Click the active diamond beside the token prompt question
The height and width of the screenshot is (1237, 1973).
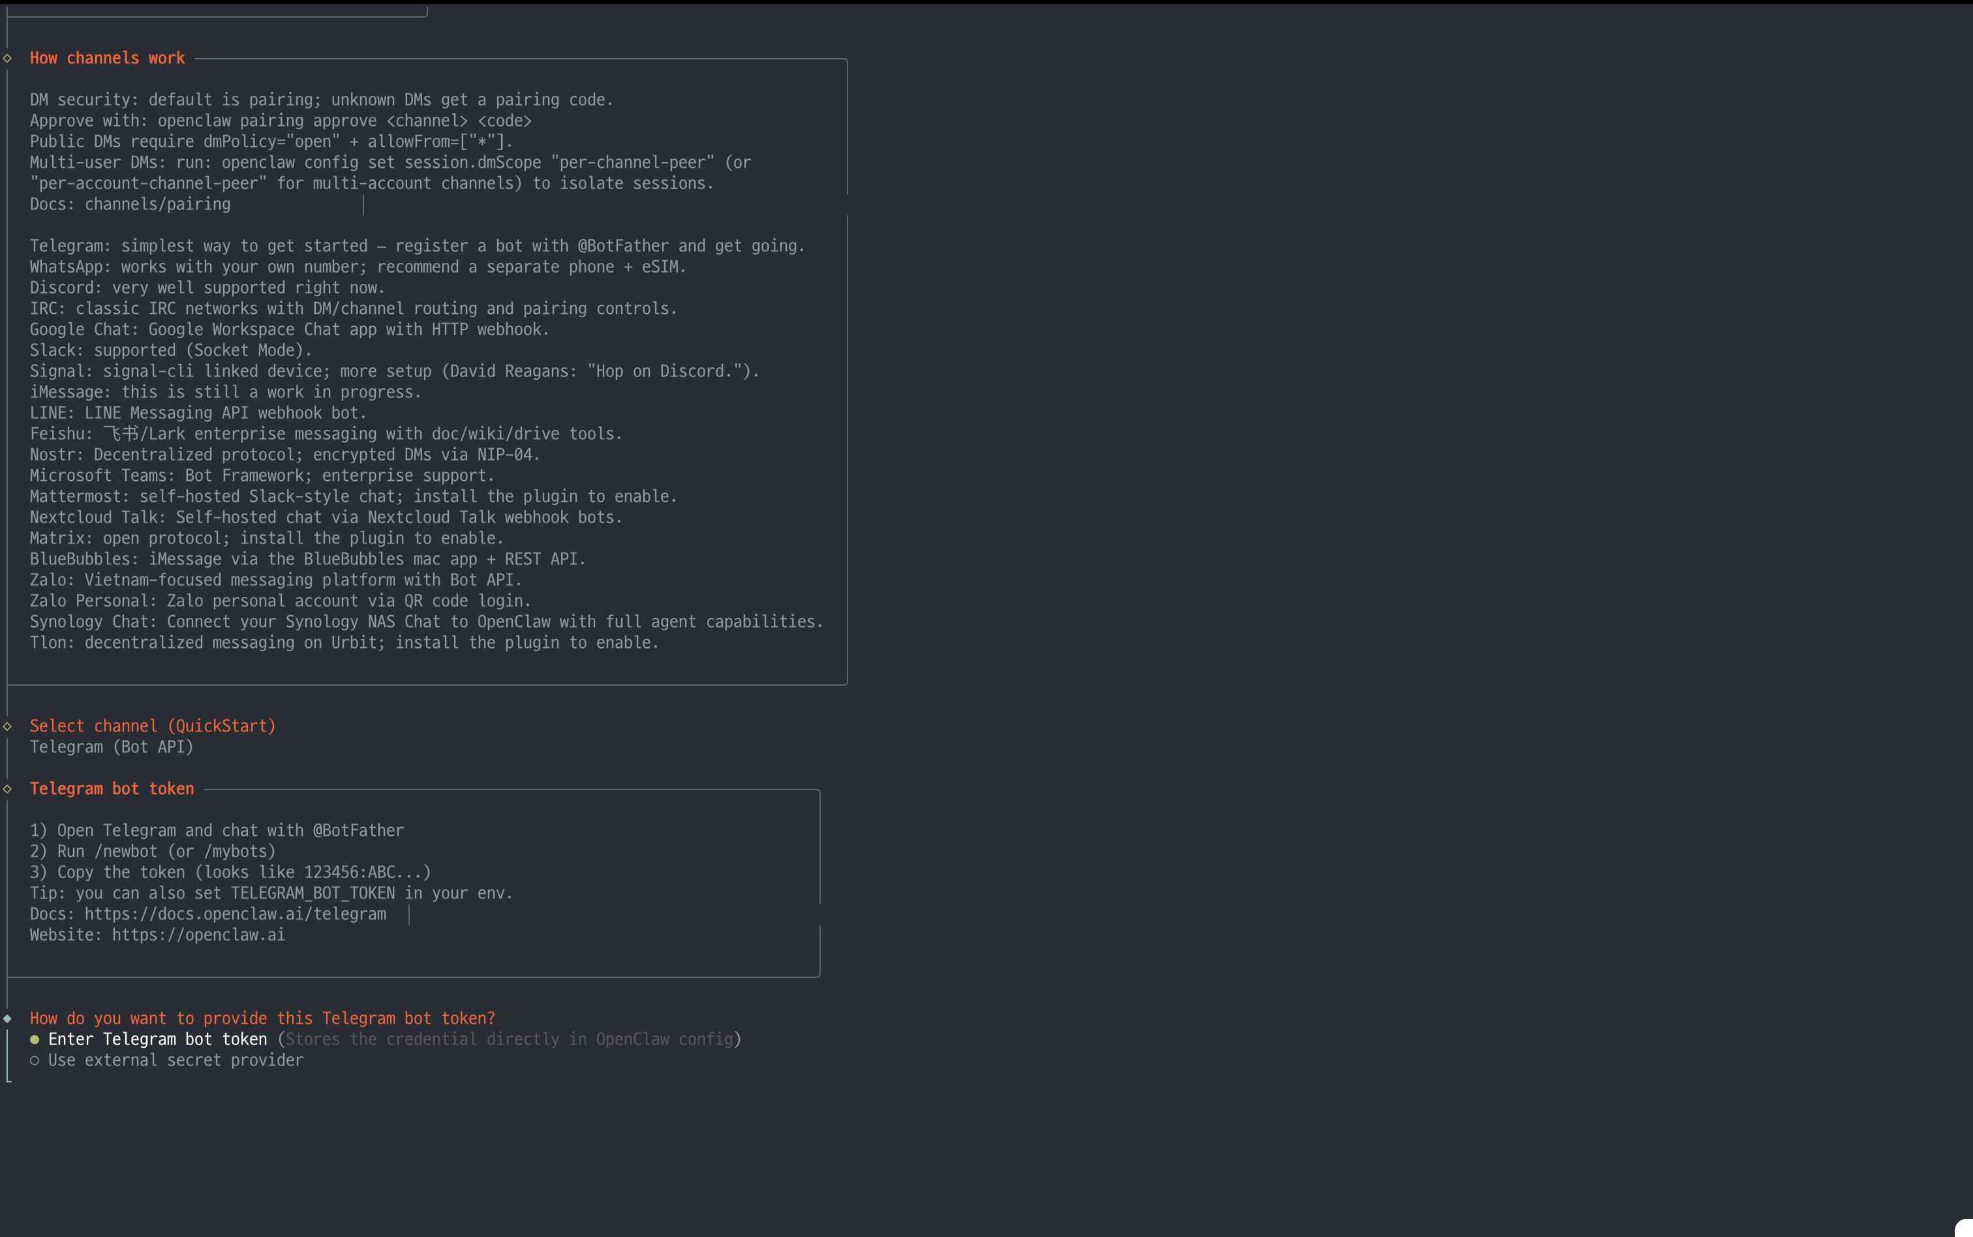pyautogui.click(x=7, y=1018)
